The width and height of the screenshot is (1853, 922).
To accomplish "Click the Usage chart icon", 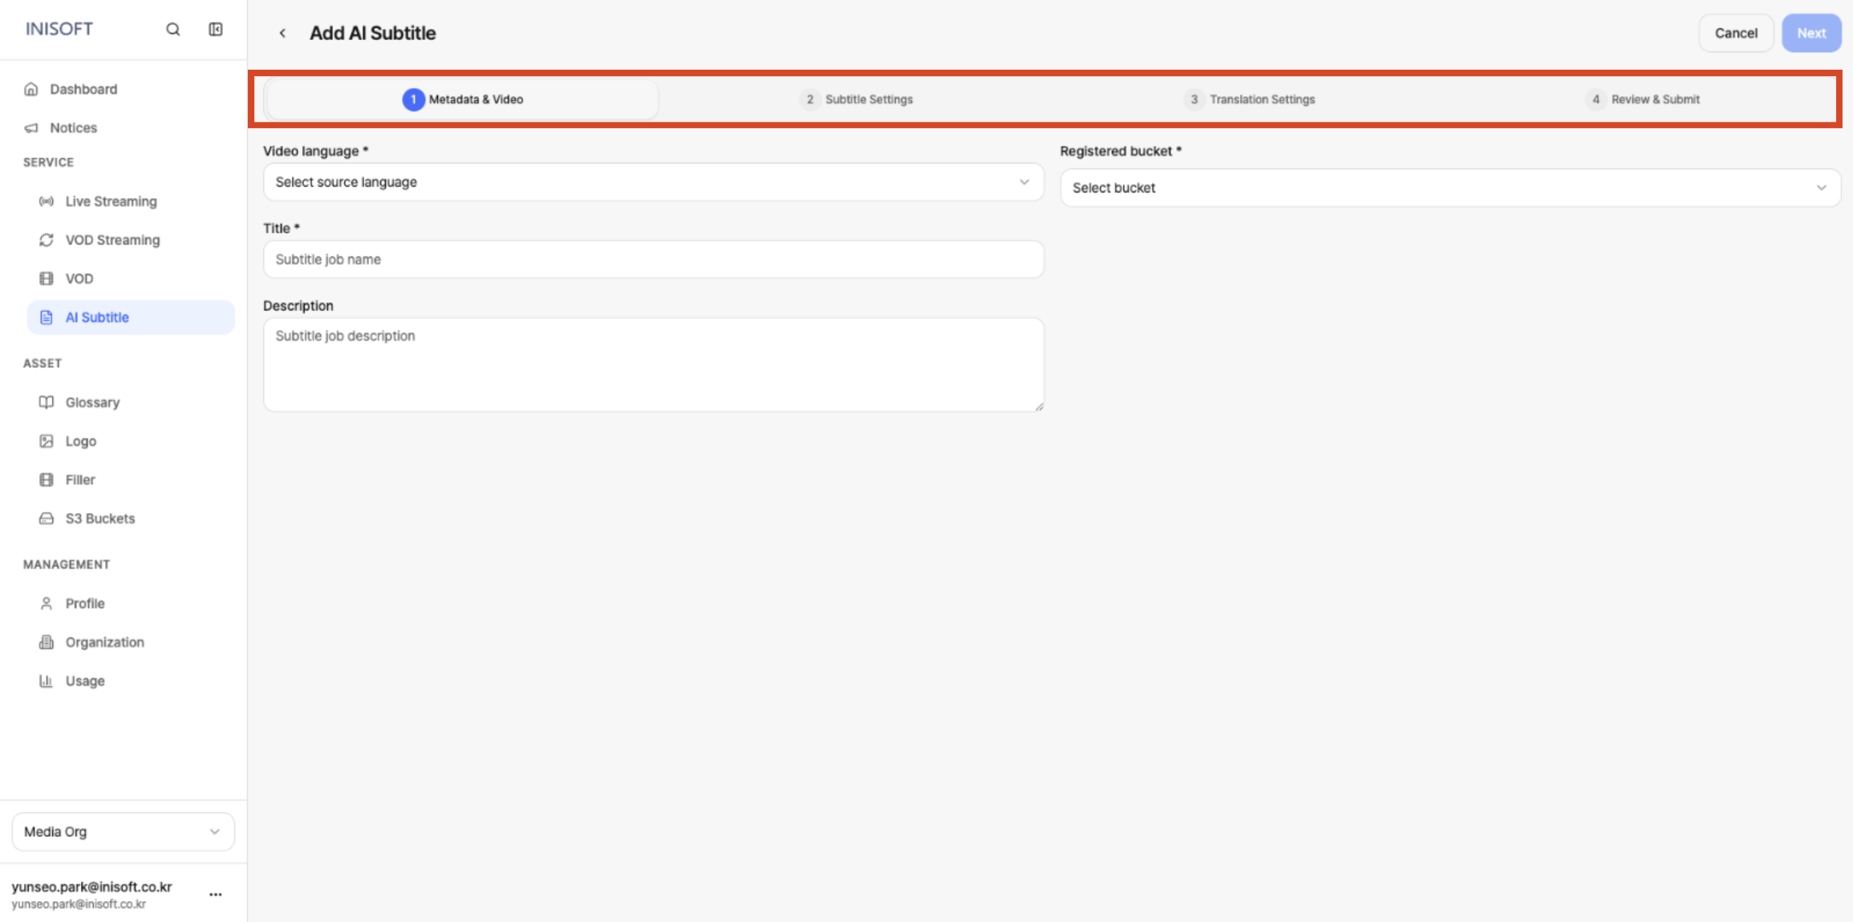I will [x=47, y=681].
